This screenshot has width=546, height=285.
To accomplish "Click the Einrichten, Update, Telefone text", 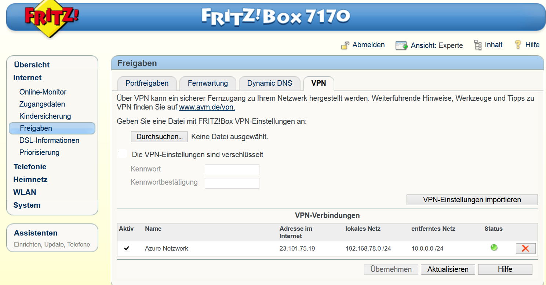I will point(52,244).
